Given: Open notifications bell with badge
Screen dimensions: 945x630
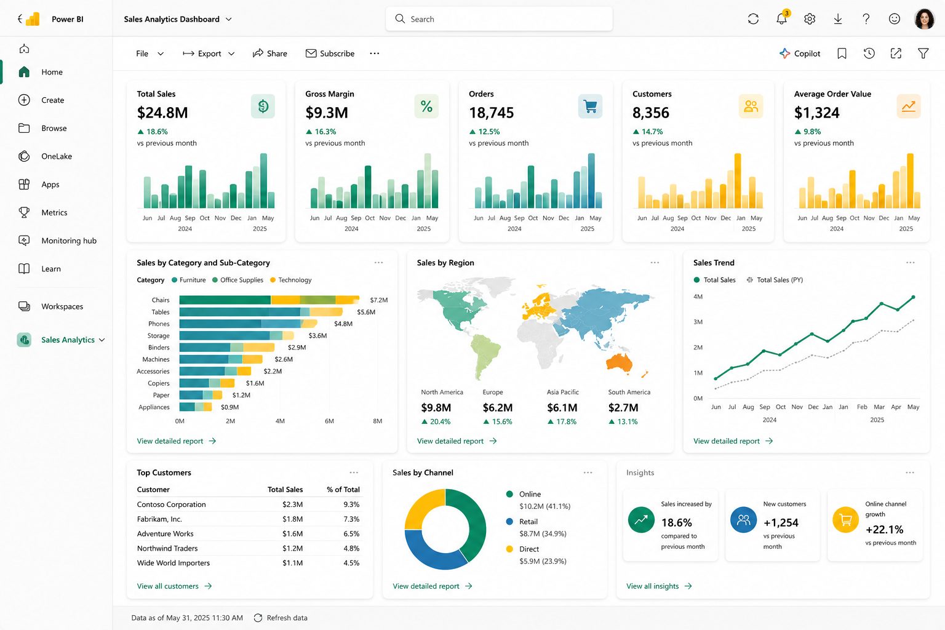Looking at the screenshot, I should (x=781, y=18).
